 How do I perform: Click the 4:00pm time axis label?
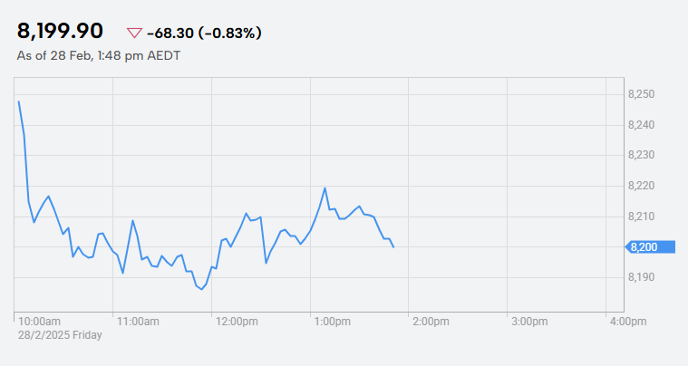click(x=628, y=322)
